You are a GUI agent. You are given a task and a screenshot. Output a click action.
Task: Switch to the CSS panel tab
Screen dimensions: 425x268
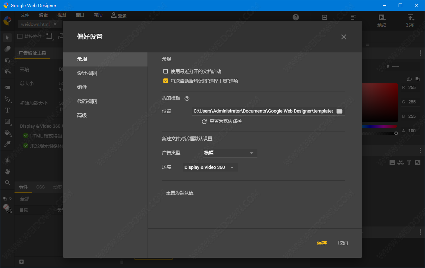pos(40,187)
